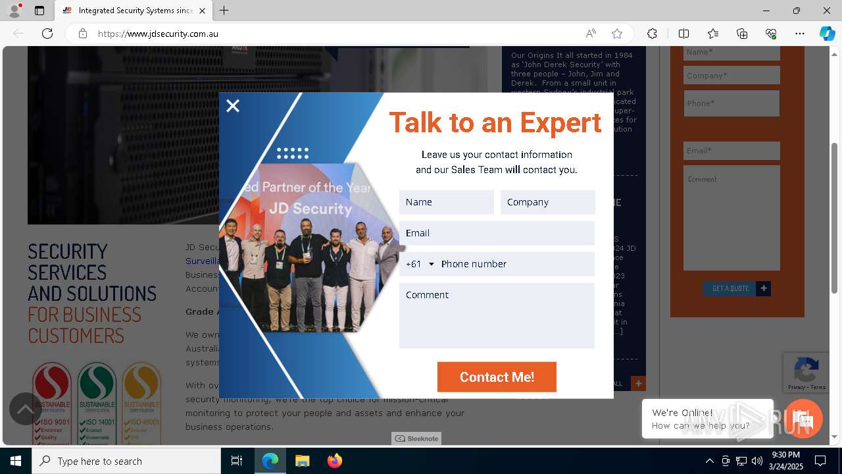This screenshot has width=842, height=474.
Task: Click the Contact Me! button
Action: (x=497, y=377)
